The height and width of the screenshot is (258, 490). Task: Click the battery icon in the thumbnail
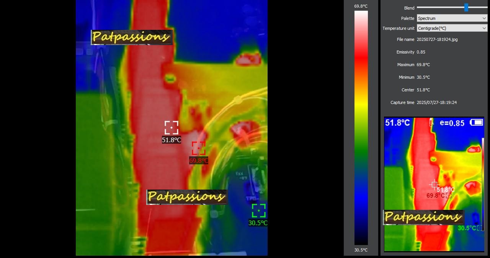[476, 122]
